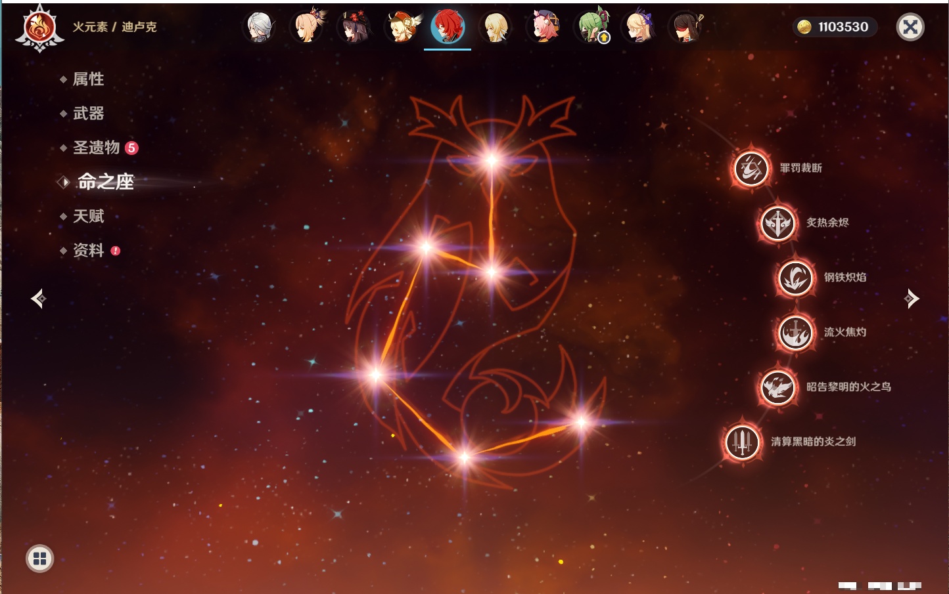The height and width of the screenshot is (594, 949).
Task: Select Yoimiya's avatar with the ponytail ornament
Action: tap(308, 28)
